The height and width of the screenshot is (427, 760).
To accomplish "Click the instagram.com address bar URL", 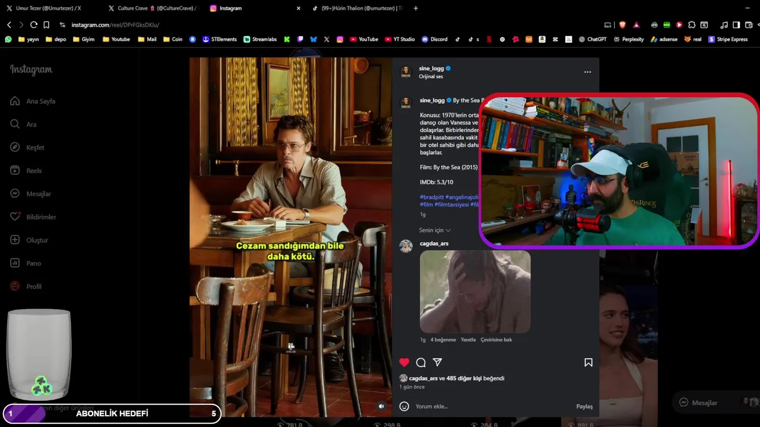I will tap(115, 25).
